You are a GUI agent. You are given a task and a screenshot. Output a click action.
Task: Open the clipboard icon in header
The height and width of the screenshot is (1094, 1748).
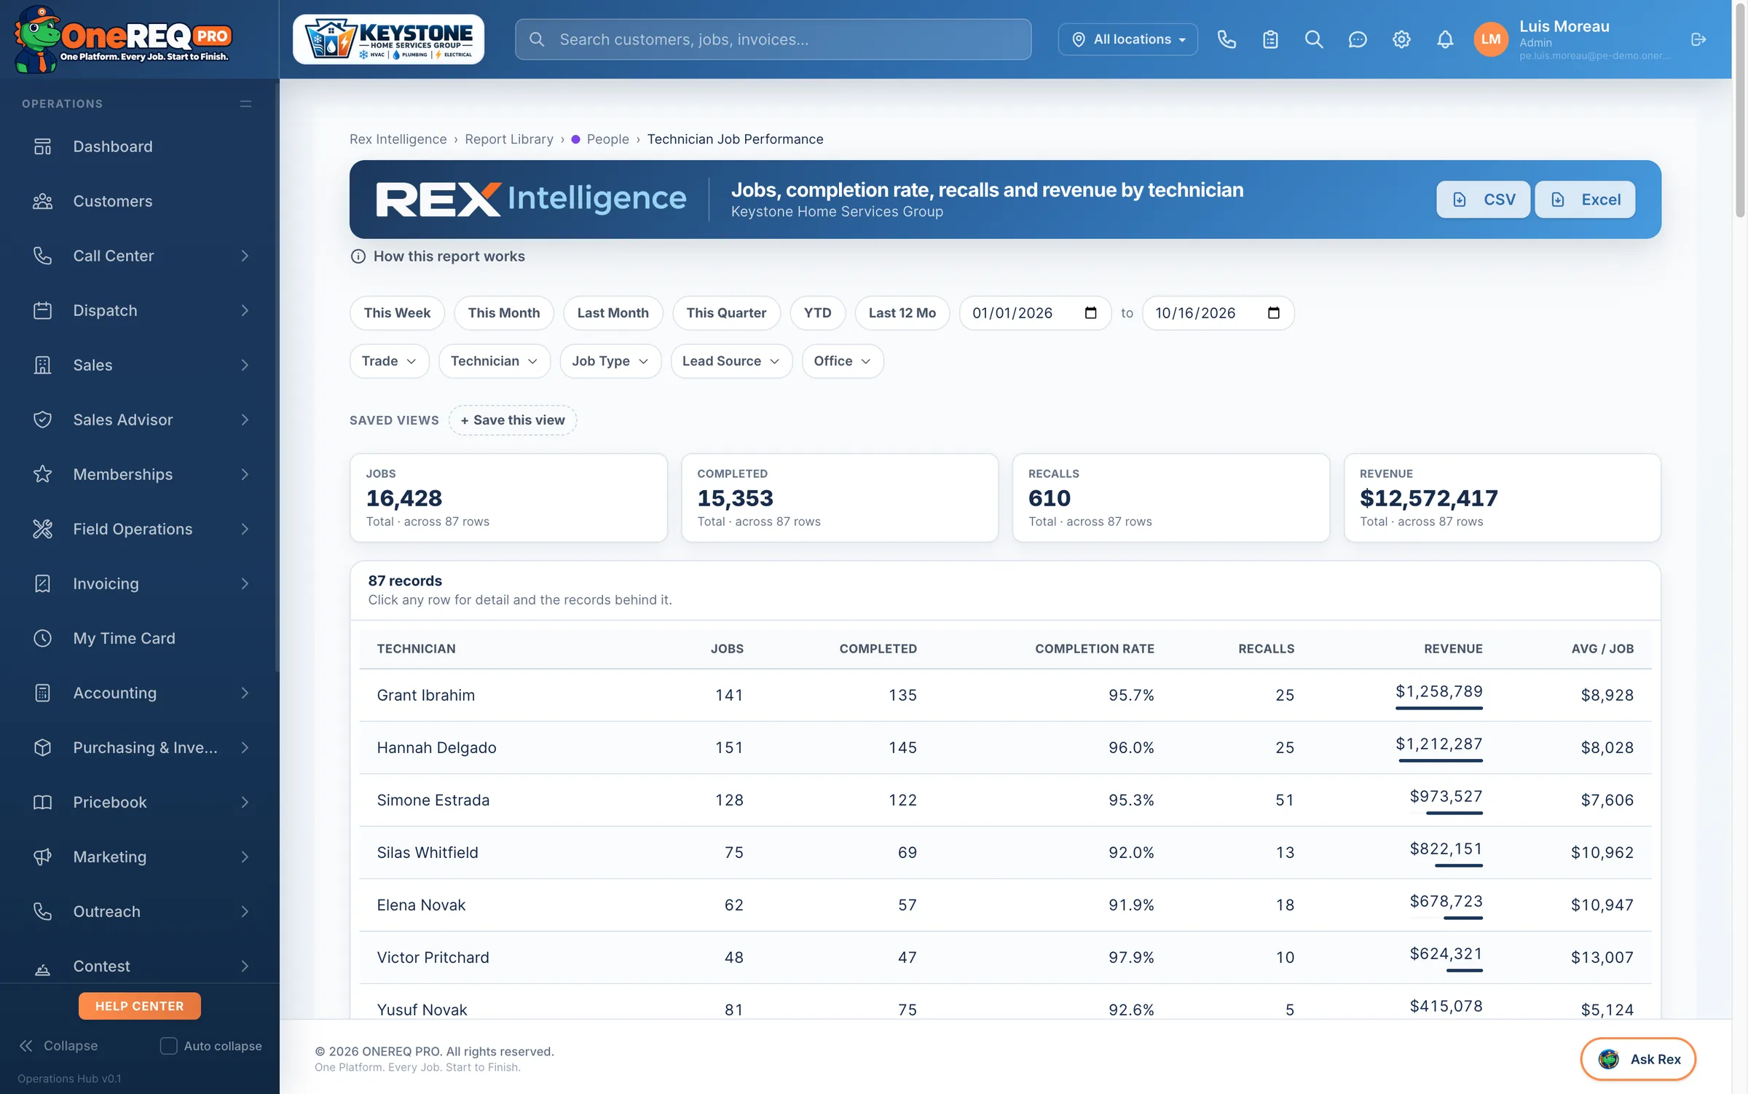pyautogui.click(x=1270, y=39)
